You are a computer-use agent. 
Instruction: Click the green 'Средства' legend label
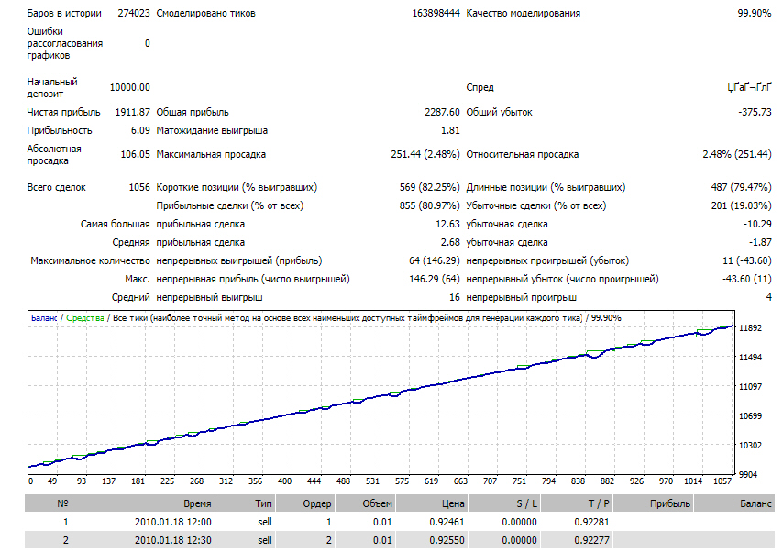tap(85, 318)
